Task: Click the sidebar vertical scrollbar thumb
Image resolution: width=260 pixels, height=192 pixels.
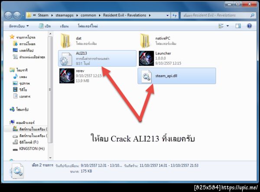Action: 50,90
